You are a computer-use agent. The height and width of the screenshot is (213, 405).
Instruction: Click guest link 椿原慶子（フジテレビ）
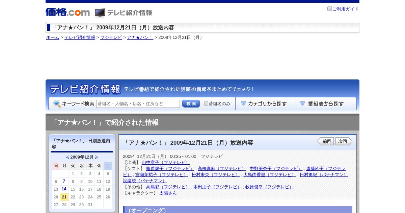click(170, 169)
